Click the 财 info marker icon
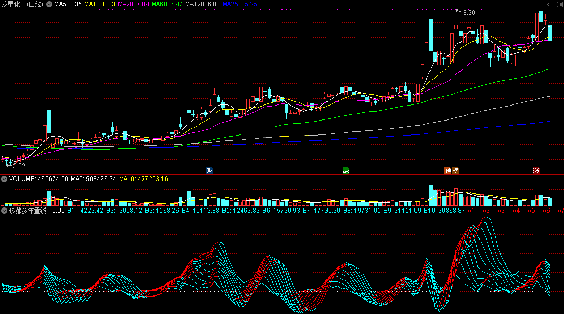Image resolution: width=564 pixels, height=314 pixels. point(210,171)
